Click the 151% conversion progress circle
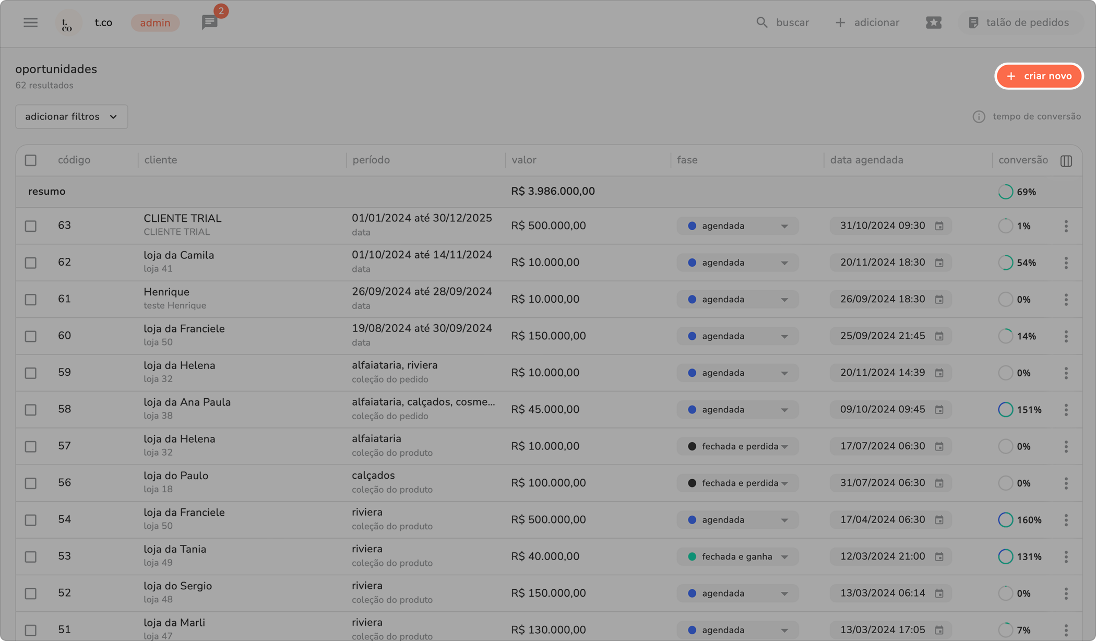 click(x=1005, y=410)
